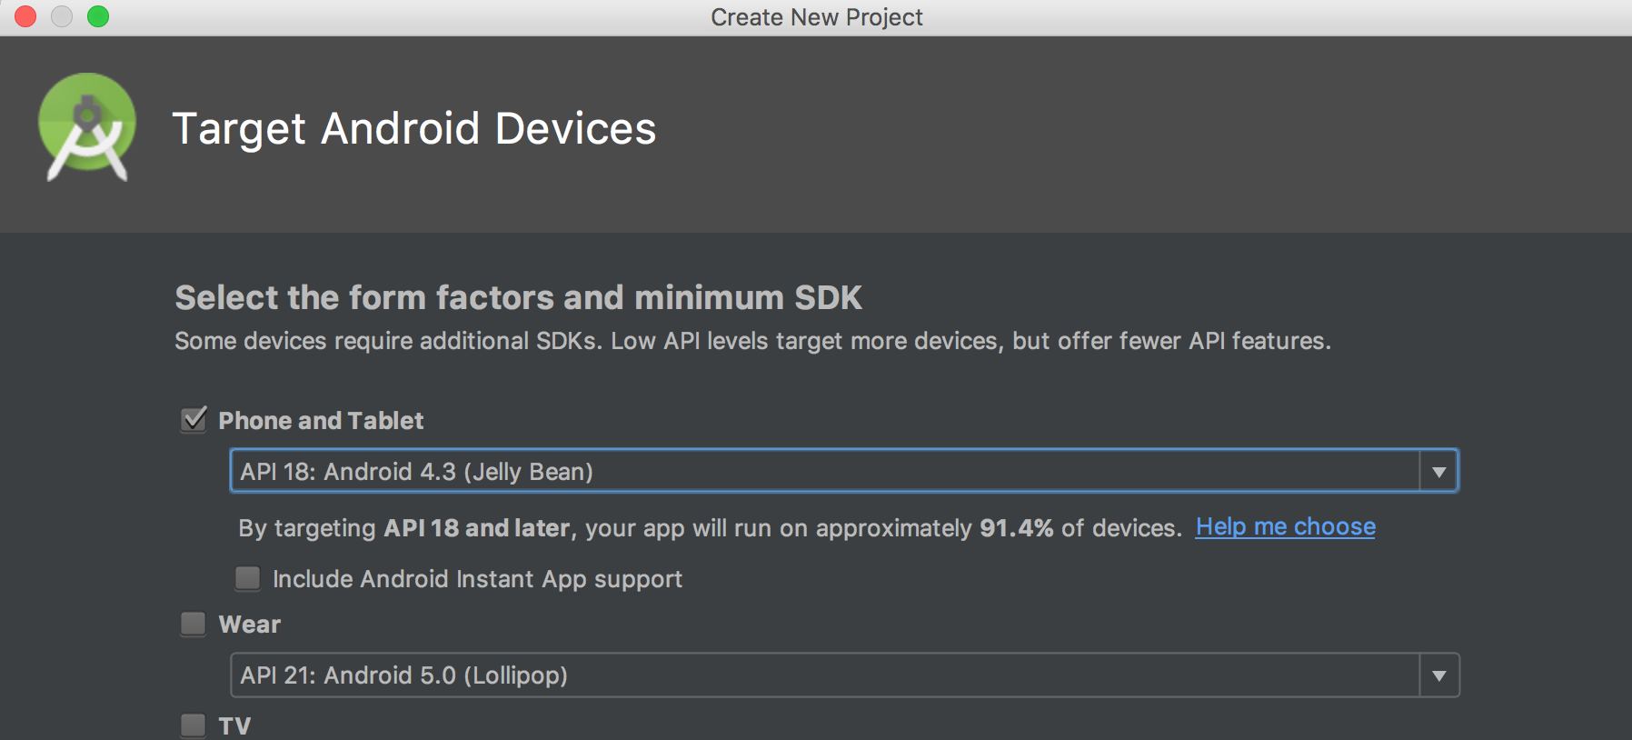1632x740 pixels.
Task: Open the Help me choose link
Action: (x=1285, y=527)
